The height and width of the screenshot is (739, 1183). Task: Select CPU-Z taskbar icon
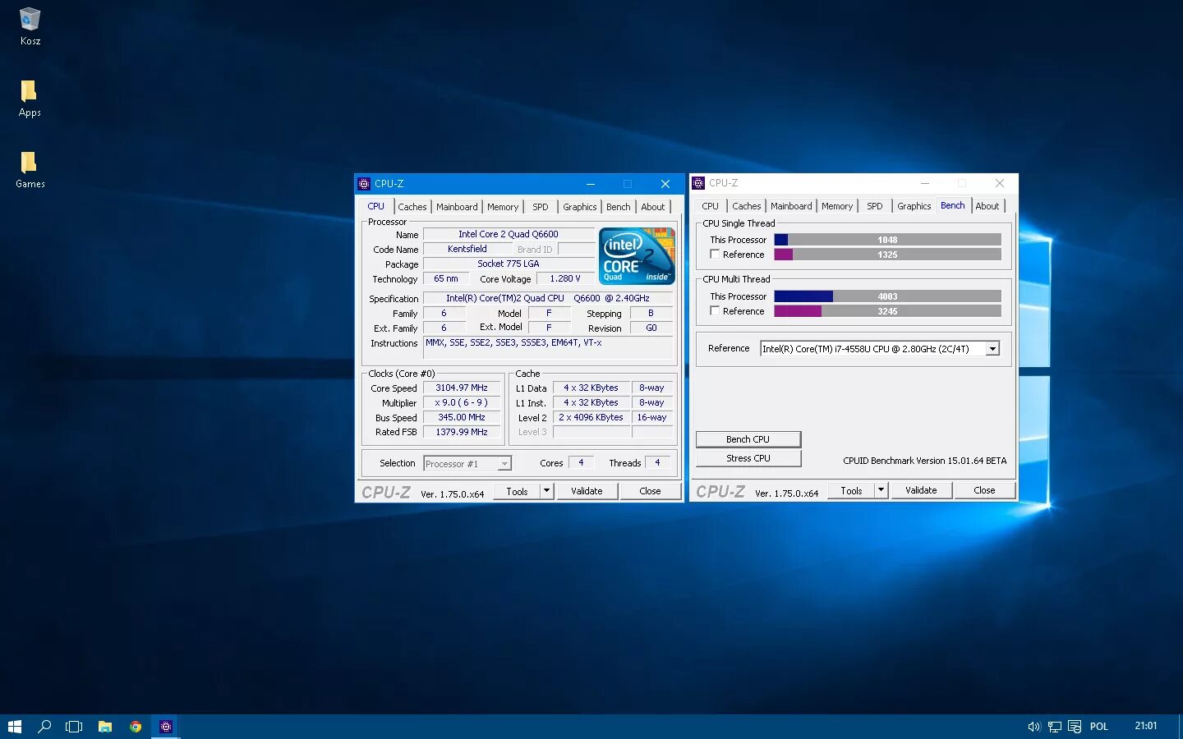[x=166, y=727]
